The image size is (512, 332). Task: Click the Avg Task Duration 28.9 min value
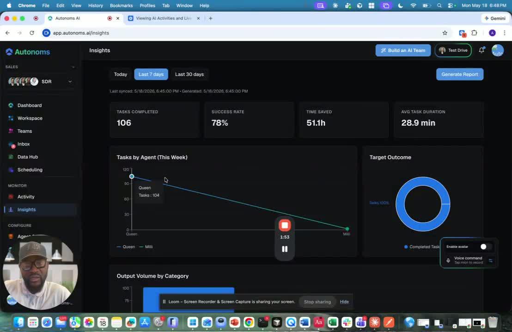418,123
